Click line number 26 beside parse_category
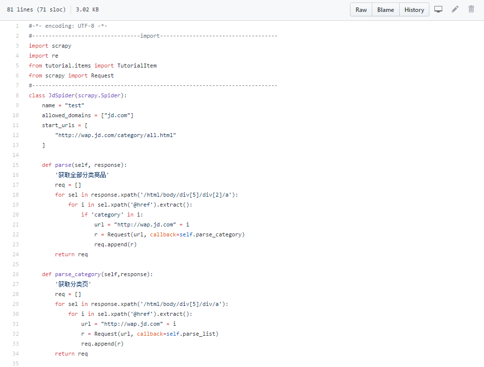This screenshot has width=484, height=367. 16,274
